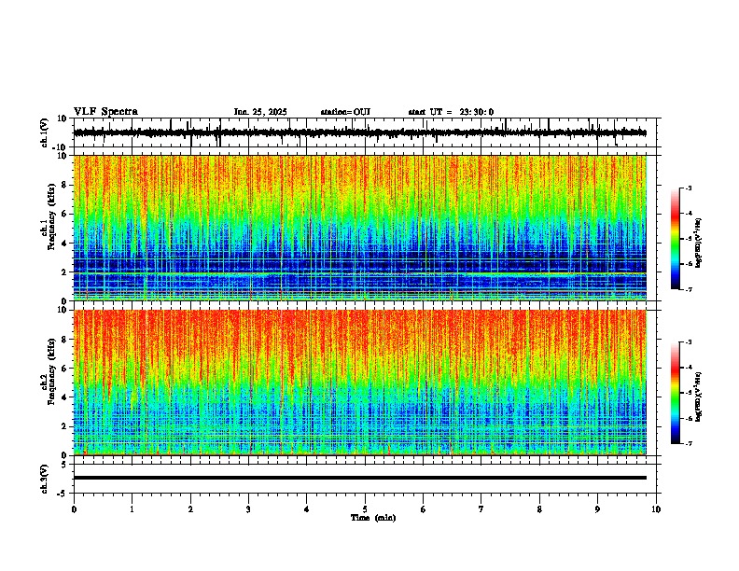Click the time axis tick label "9"

pyautogui.click(x=597, y=509)
